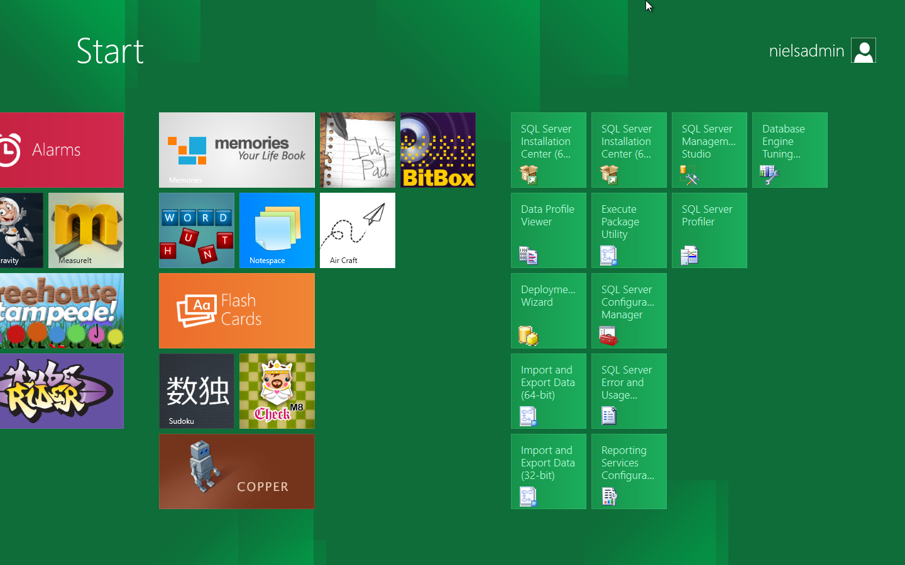Open the Flash Cards tile
Image resolution: width=905 pixels, height=565 pixels.
pos(237,311)
